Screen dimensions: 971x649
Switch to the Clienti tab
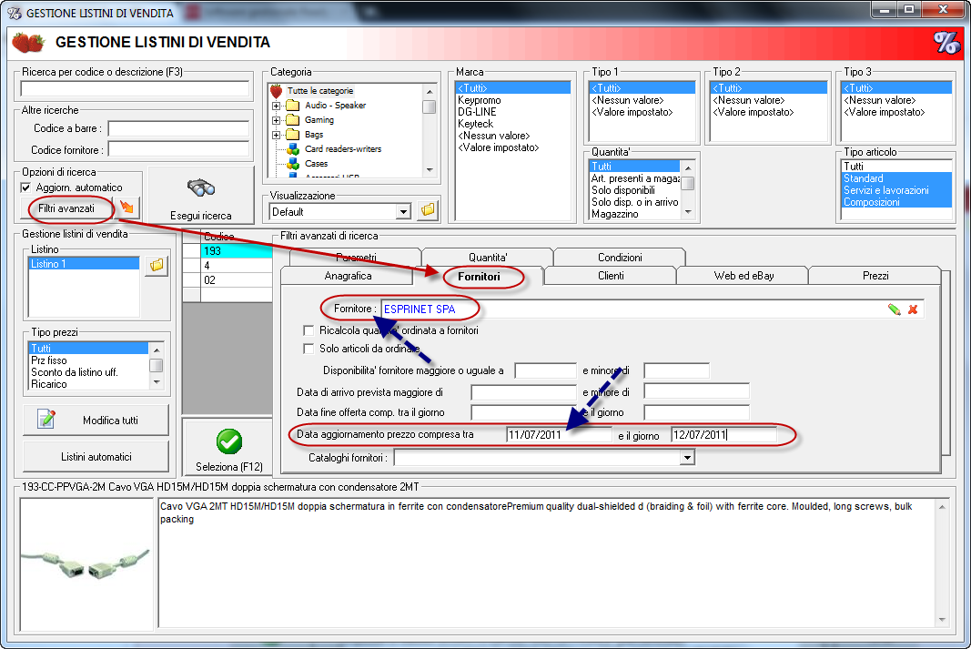(611, 276)
